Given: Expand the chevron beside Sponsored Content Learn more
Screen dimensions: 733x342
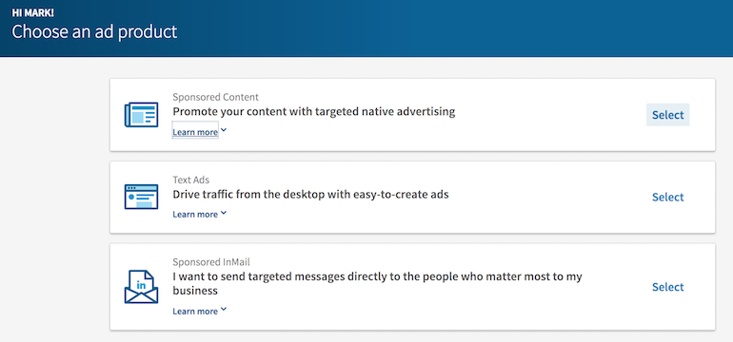Looking at the screenshot, I should pyautogui.click(x=224, y=131).
